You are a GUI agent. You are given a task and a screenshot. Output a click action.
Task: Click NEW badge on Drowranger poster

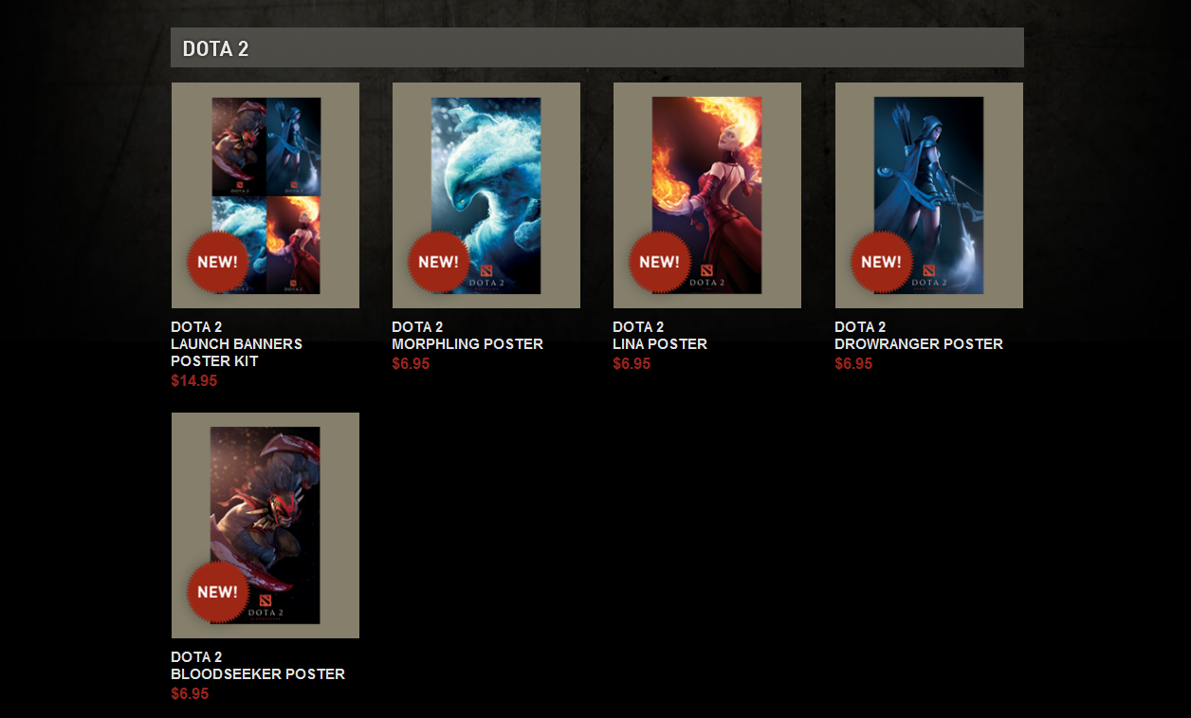point(882,262)
